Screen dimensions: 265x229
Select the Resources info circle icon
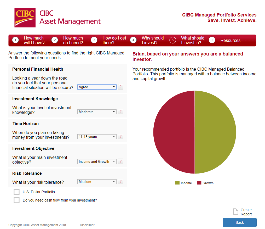pyautogui.click(x=212, y=40)
